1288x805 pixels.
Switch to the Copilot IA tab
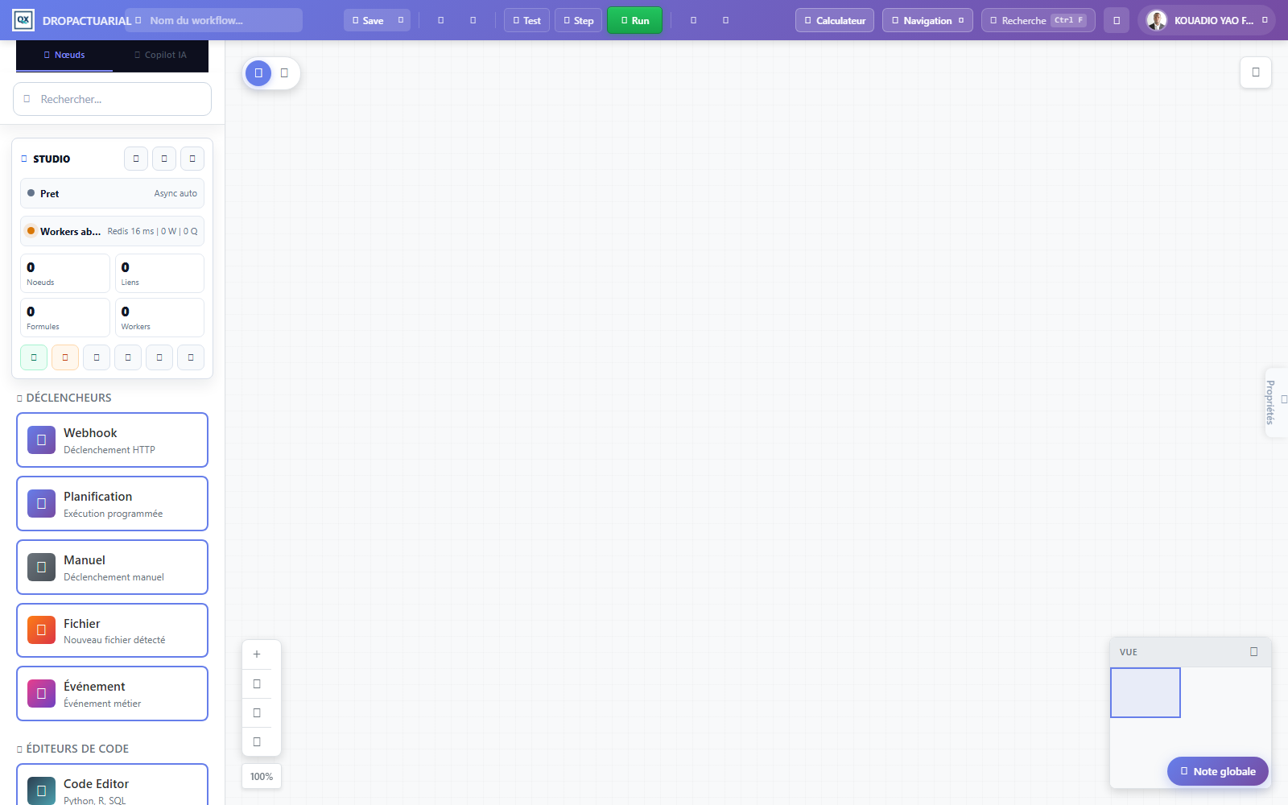click(x=160, y=55)
